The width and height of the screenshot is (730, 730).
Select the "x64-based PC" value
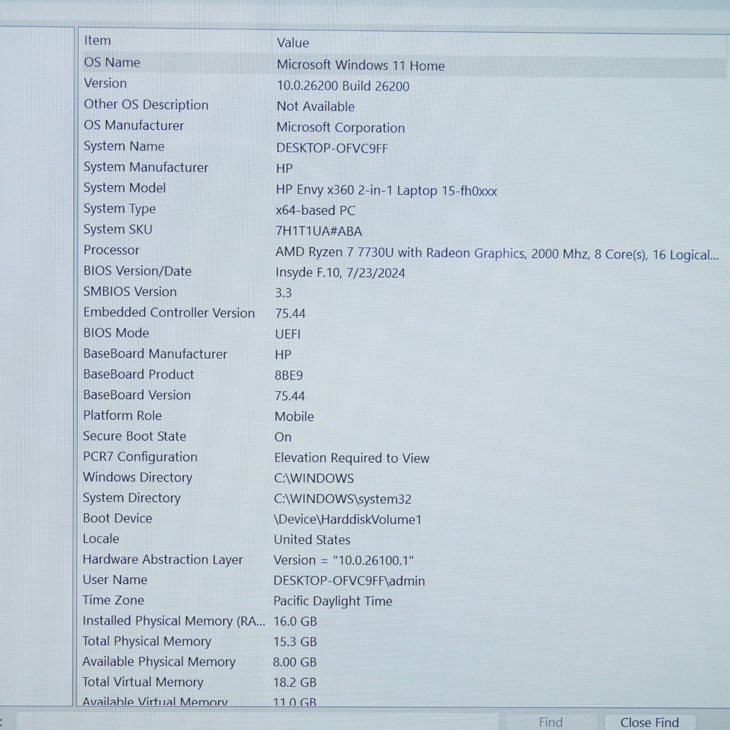(x=316, y=210)
